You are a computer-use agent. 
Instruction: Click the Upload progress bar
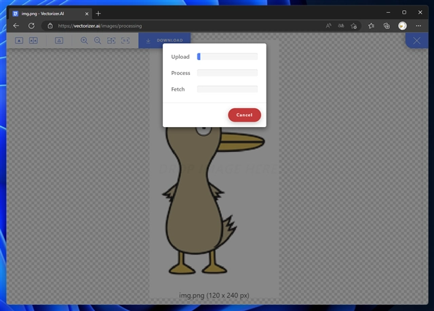point(227,57)
